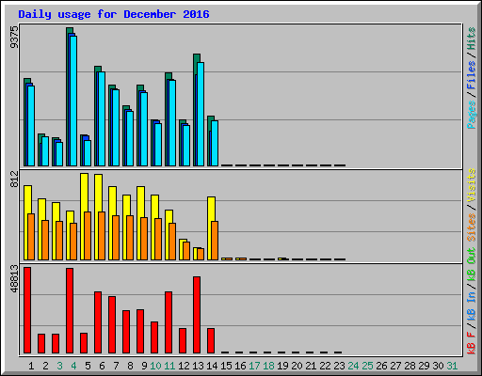Click green x-axis day label 24

353,366
